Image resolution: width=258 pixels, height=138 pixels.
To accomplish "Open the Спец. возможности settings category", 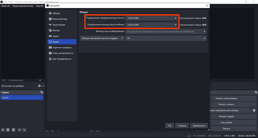I will pyautogui.click(x=62, y=53).
